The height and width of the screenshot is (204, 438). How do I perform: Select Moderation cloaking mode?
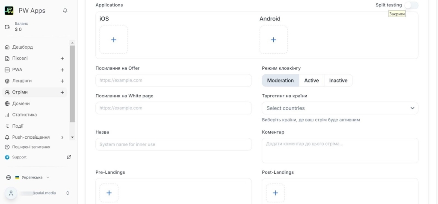(x=281, y=81)
